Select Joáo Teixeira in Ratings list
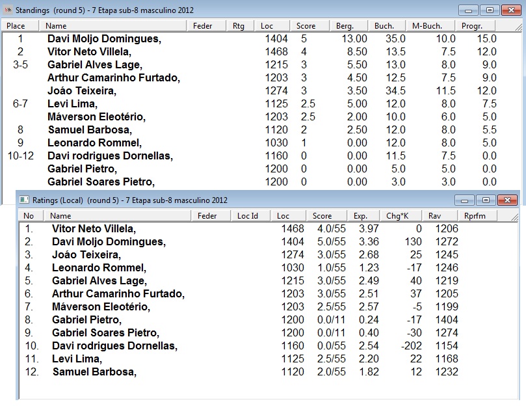 pyautogui.click(x=86, y=255)
